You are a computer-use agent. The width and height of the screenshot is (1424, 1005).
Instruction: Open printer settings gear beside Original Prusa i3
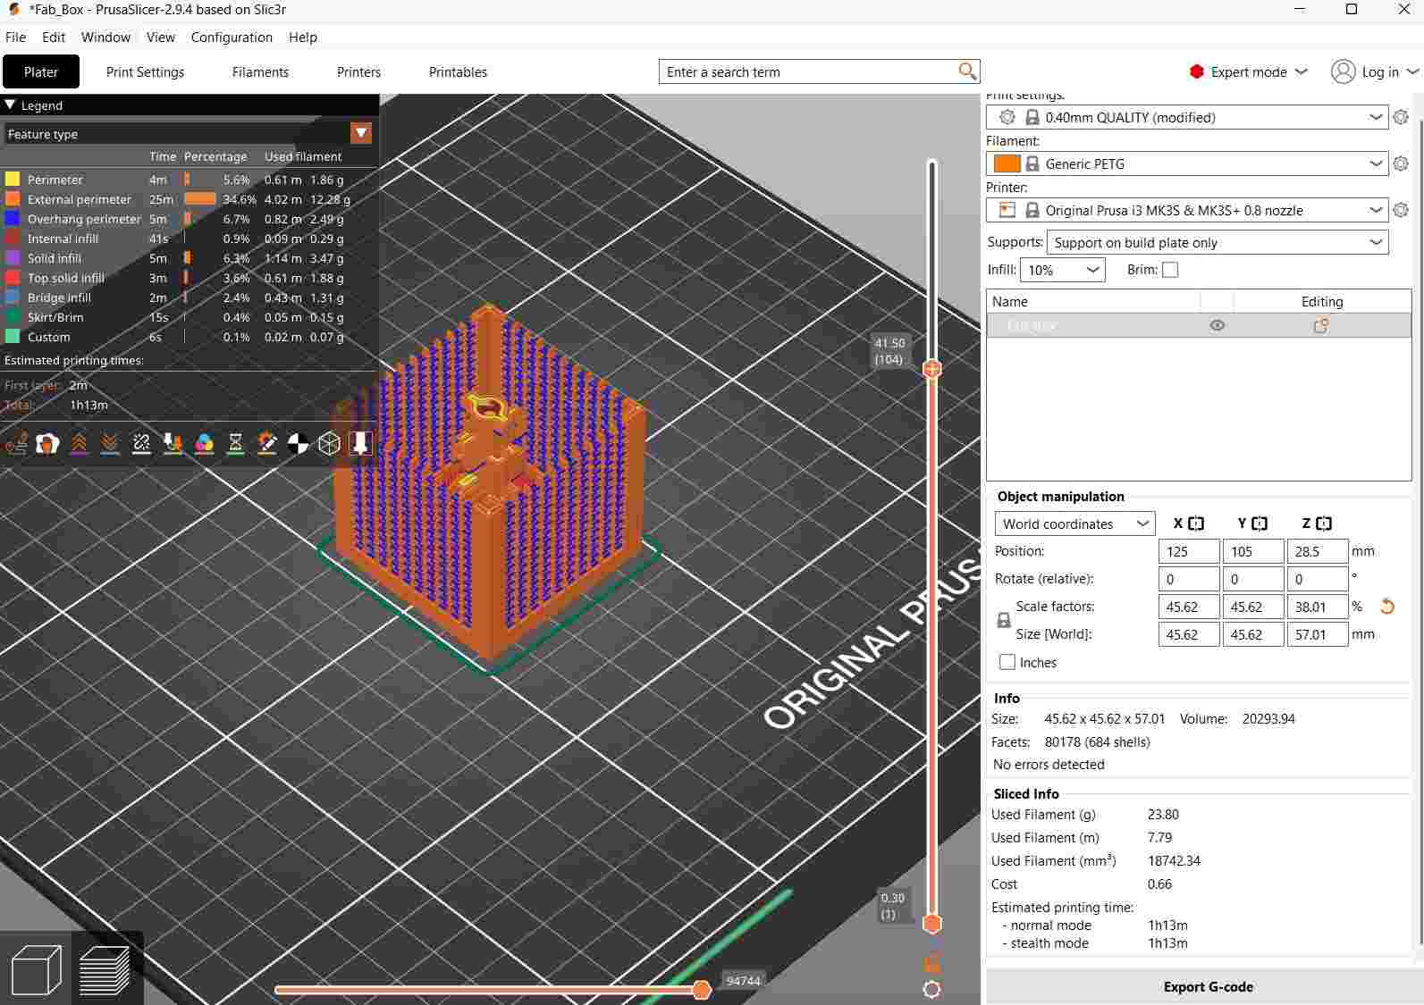pos(1401,210)
